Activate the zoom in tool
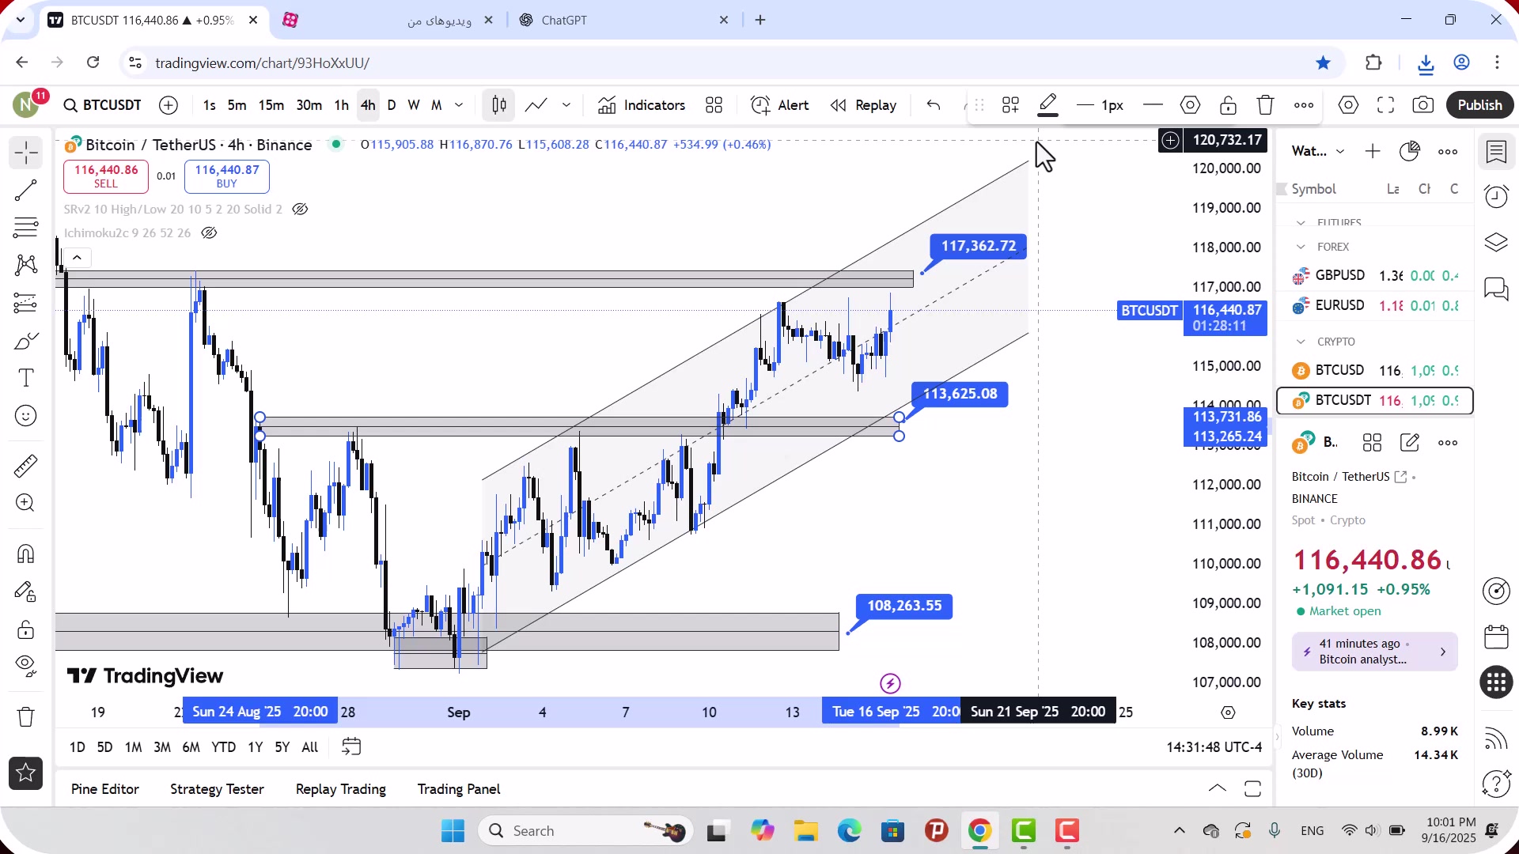Viewport: 1519px width, 854px height. pyautogui.click(x=25, y=503)
